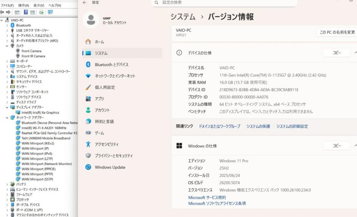This screenshot has width=357, height=217.
Task: Expand ヒューマン インターフェイス デバイス category
Action: point(7,190)
